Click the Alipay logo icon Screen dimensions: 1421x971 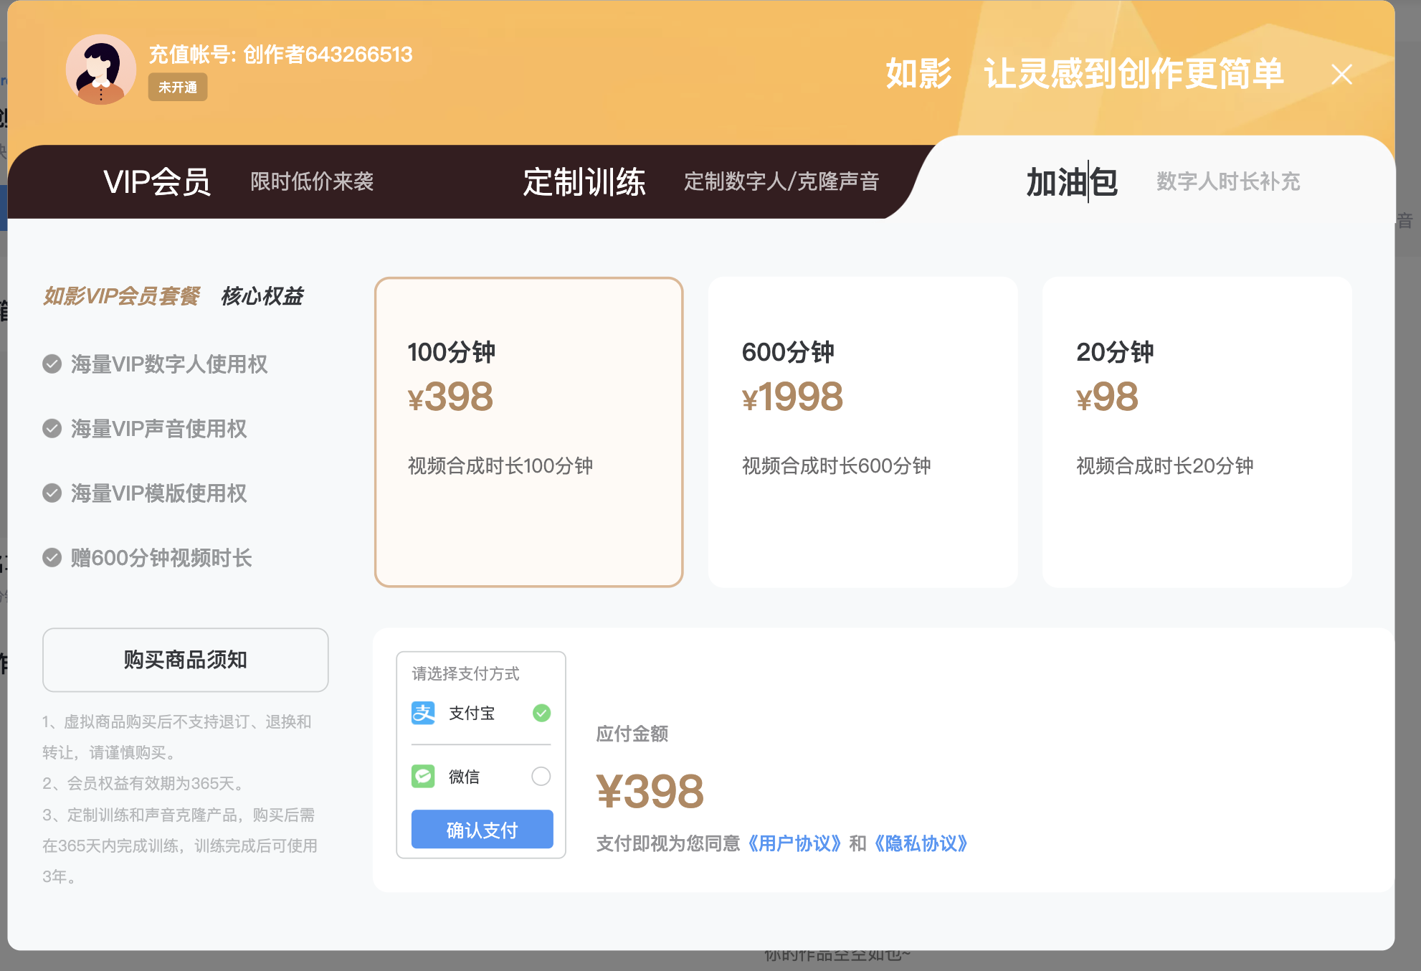click(423, 713)
